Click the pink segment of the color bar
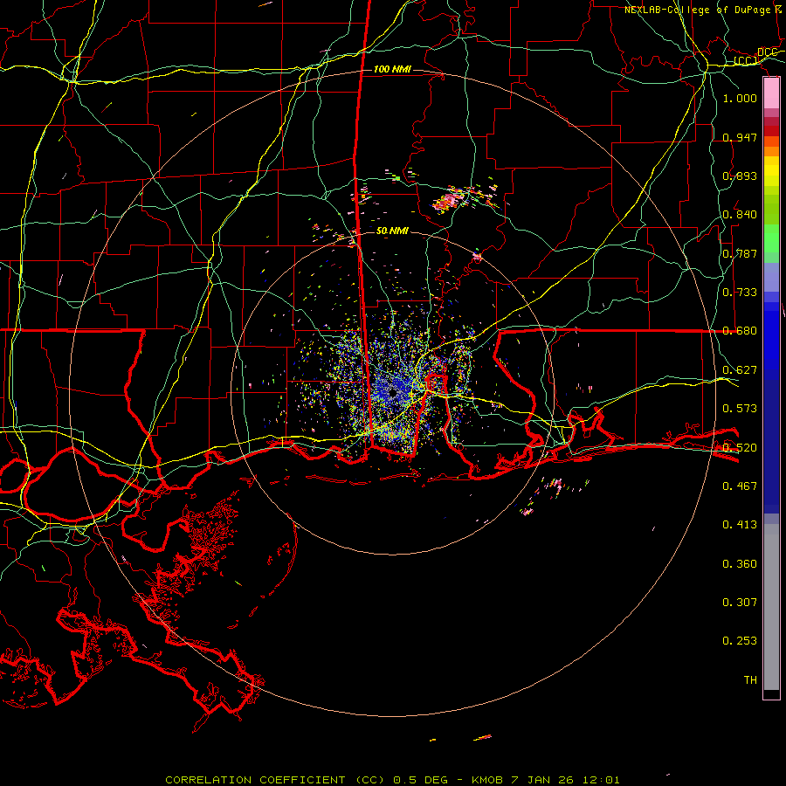The height and width of the screenshot is (786, 786). click(771, 93)
